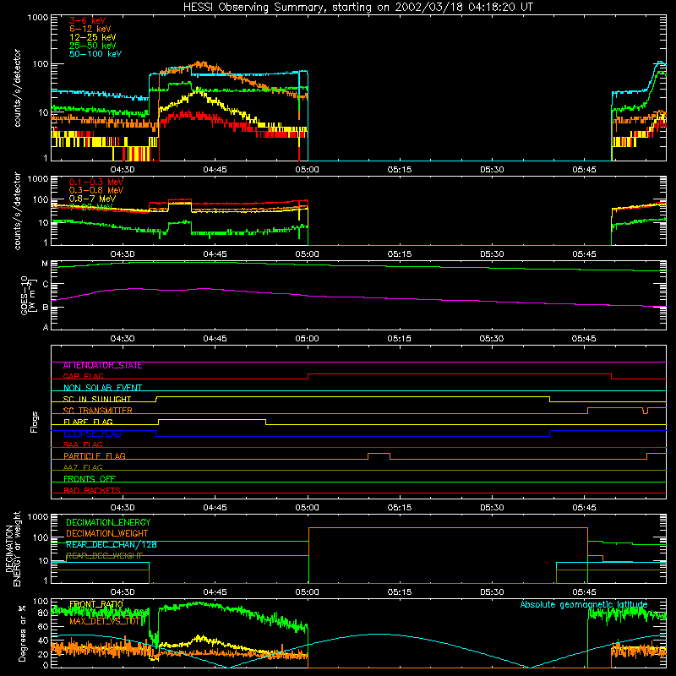This screenshot has width=676, height=676.
Task: Click "05:00" under the keV count panel
Action: tap(307, 170)
